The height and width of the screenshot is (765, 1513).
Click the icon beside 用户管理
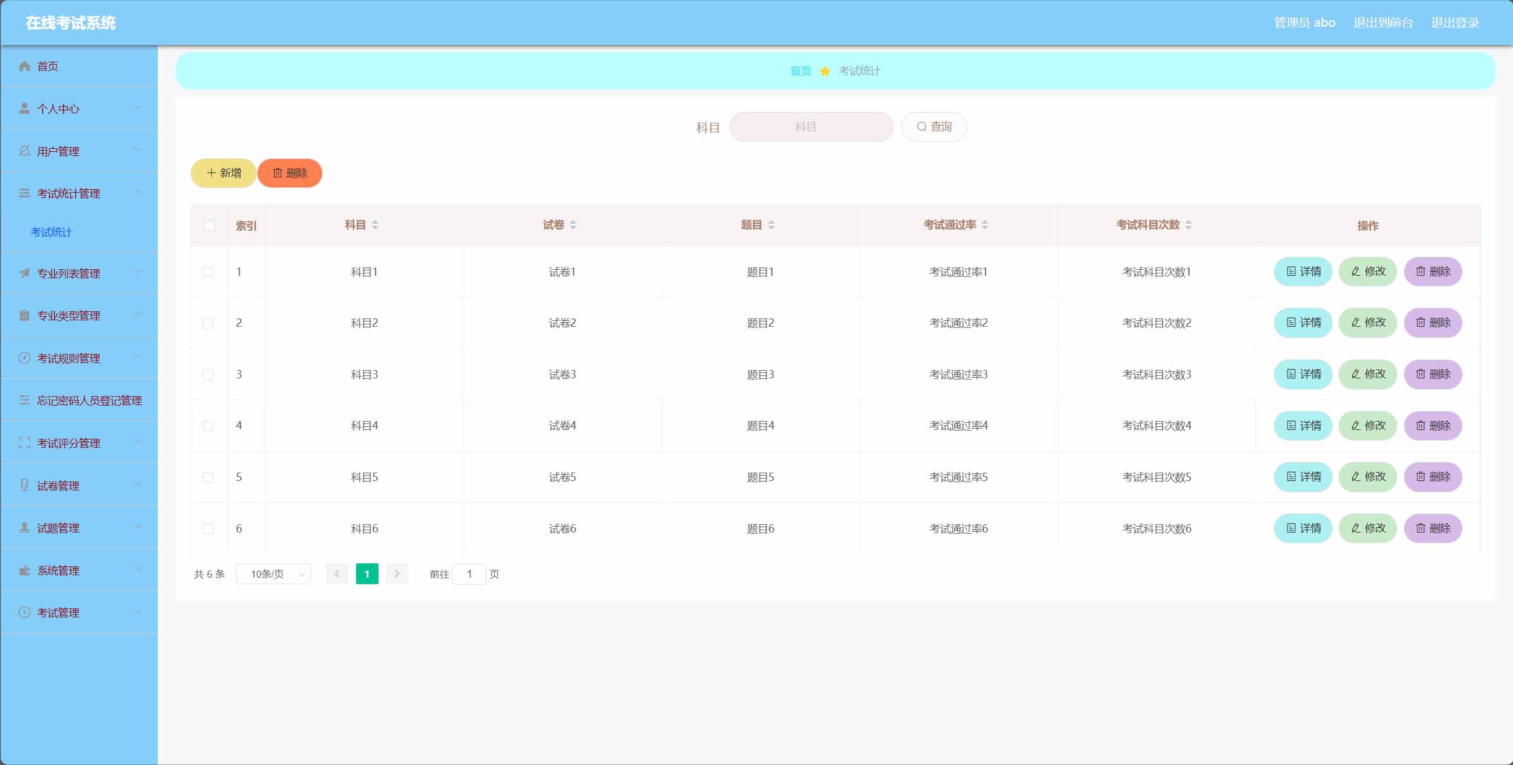click(24, 151)
